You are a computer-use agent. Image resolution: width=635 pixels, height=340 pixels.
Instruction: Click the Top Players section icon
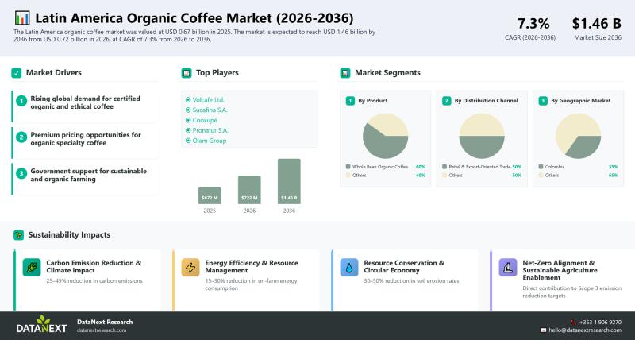(x=187, y=73)
